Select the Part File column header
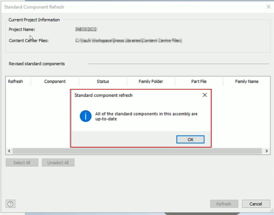This screenshot has height=215, width=274. [x=199, y=81]
